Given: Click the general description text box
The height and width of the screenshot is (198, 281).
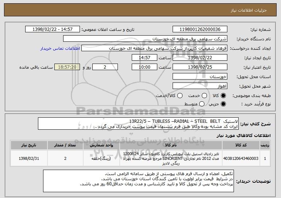Looking at the screenshot, I should (138, 124).
